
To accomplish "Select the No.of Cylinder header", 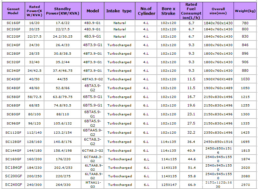I will (146, 11).
